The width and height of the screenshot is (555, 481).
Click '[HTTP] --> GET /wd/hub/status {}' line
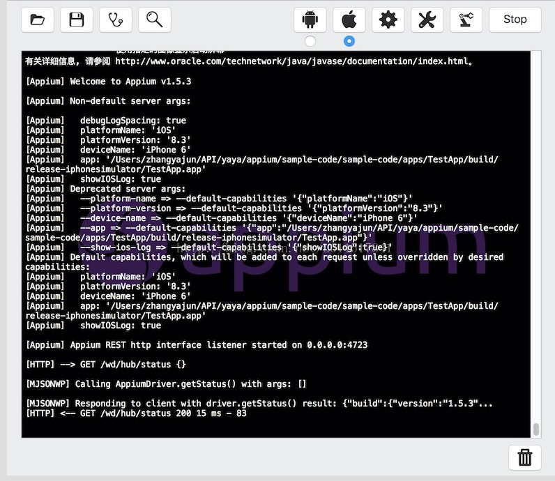coord(106,364)
